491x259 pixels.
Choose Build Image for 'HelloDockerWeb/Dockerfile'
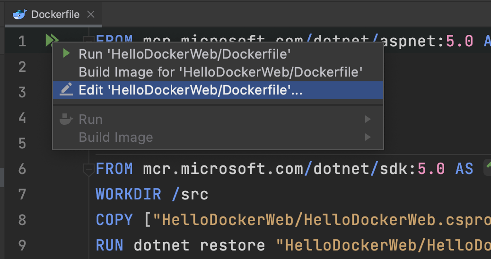pyautogui.click(x=220, y=72)
